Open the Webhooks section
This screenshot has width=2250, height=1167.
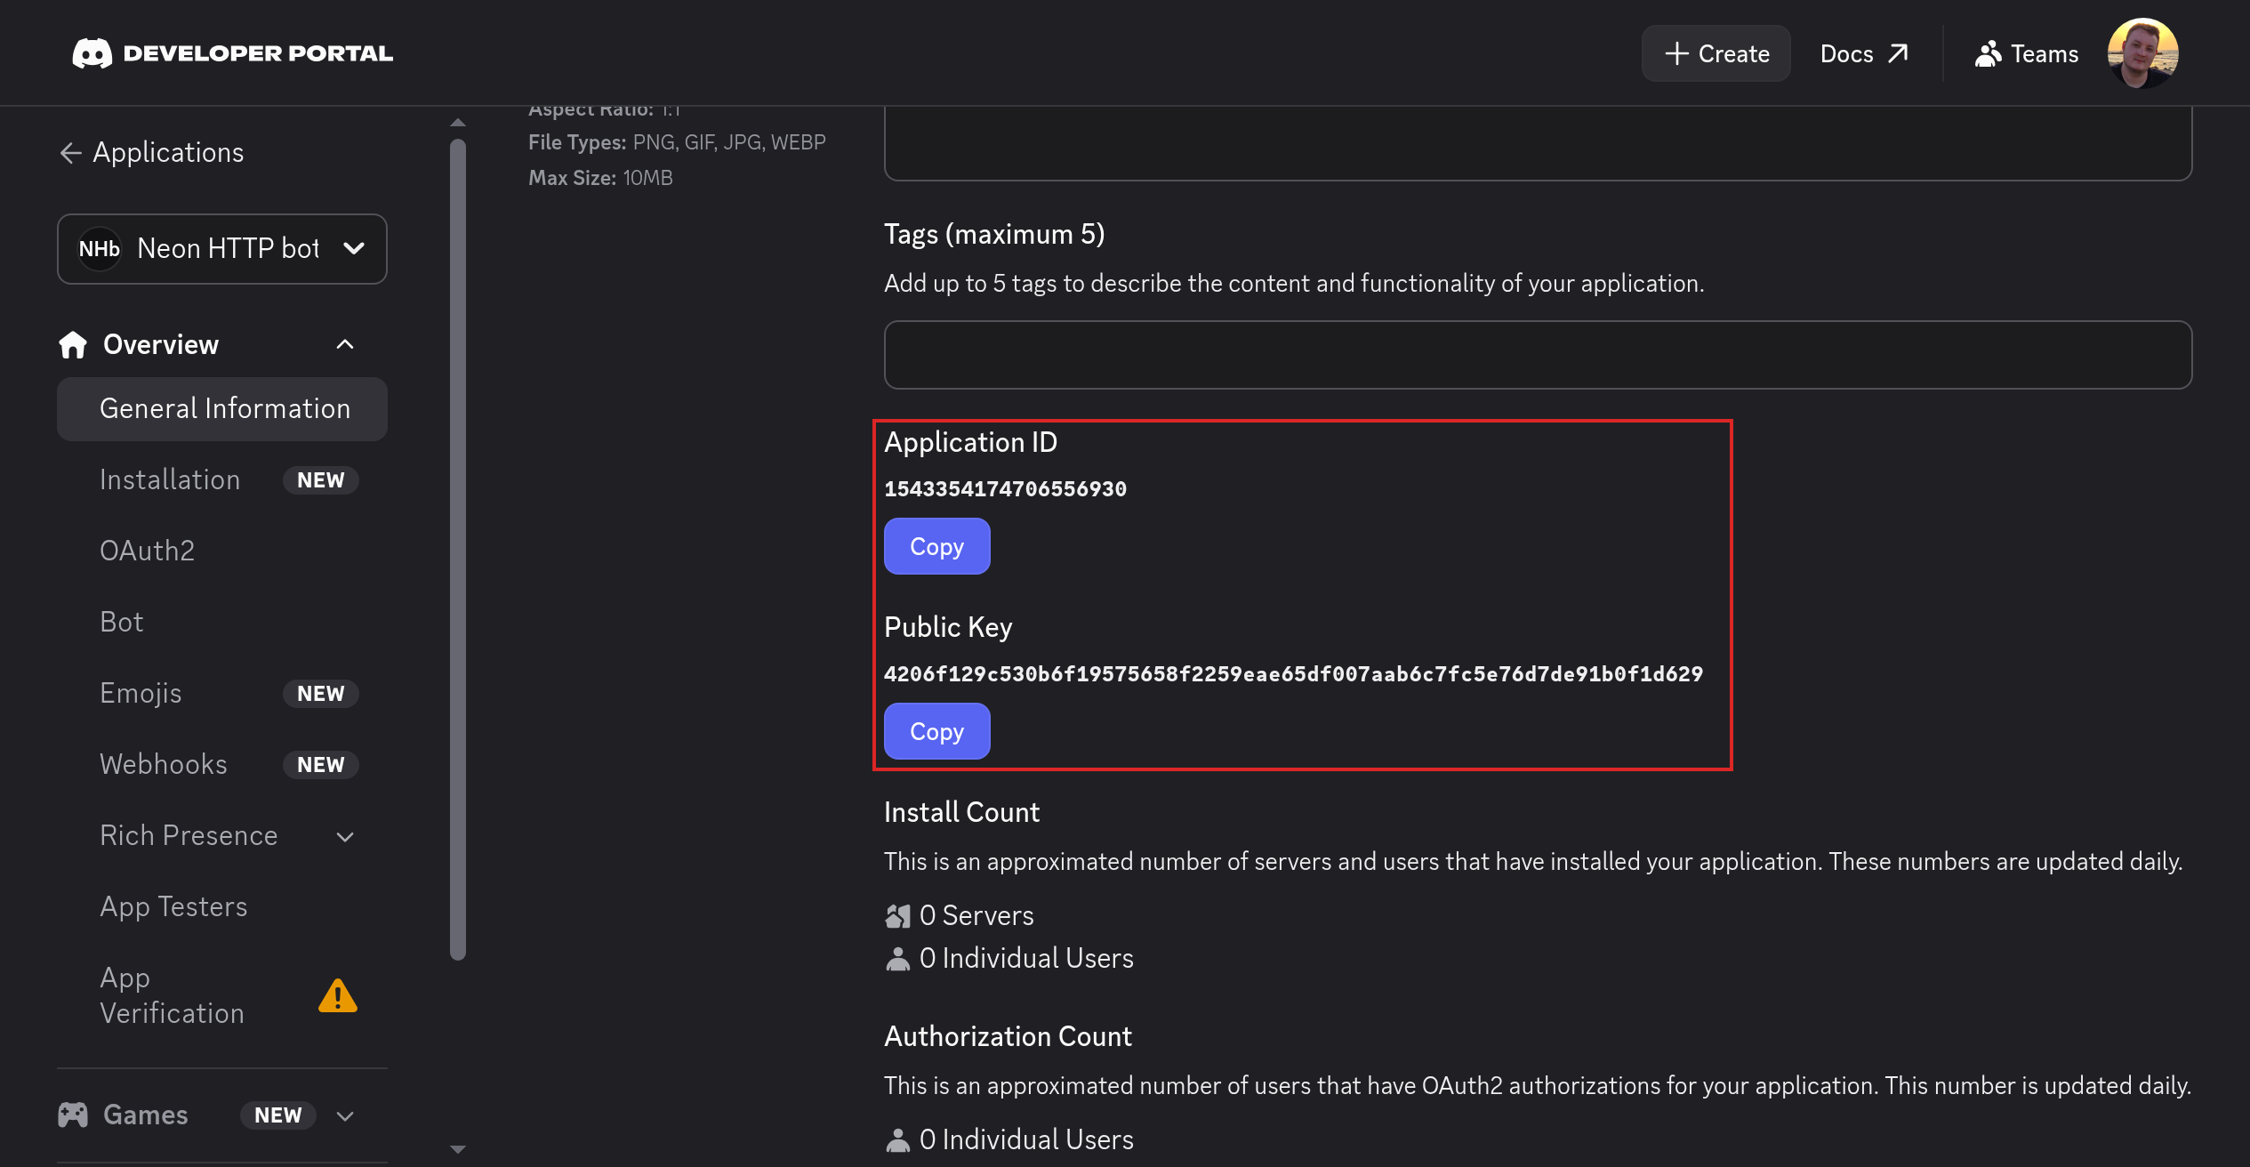164,764
